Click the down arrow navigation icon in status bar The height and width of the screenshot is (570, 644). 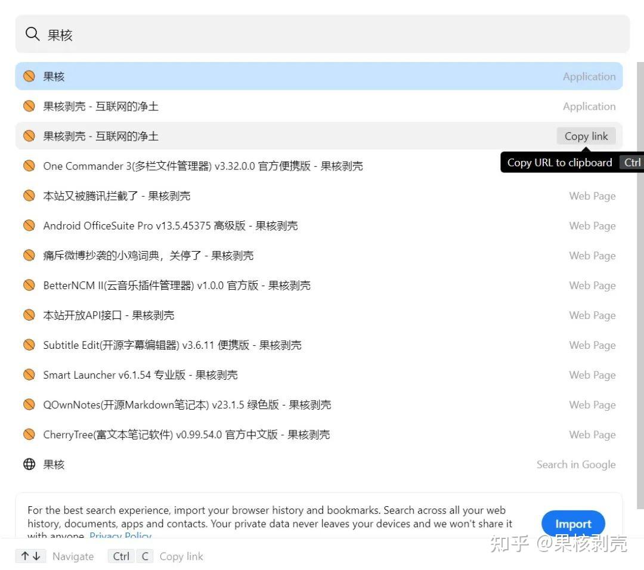[x=36, y=556]
